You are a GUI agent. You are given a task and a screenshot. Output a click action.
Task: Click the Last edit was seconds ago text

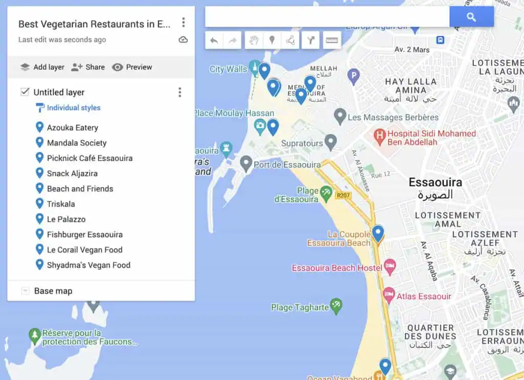62,39
